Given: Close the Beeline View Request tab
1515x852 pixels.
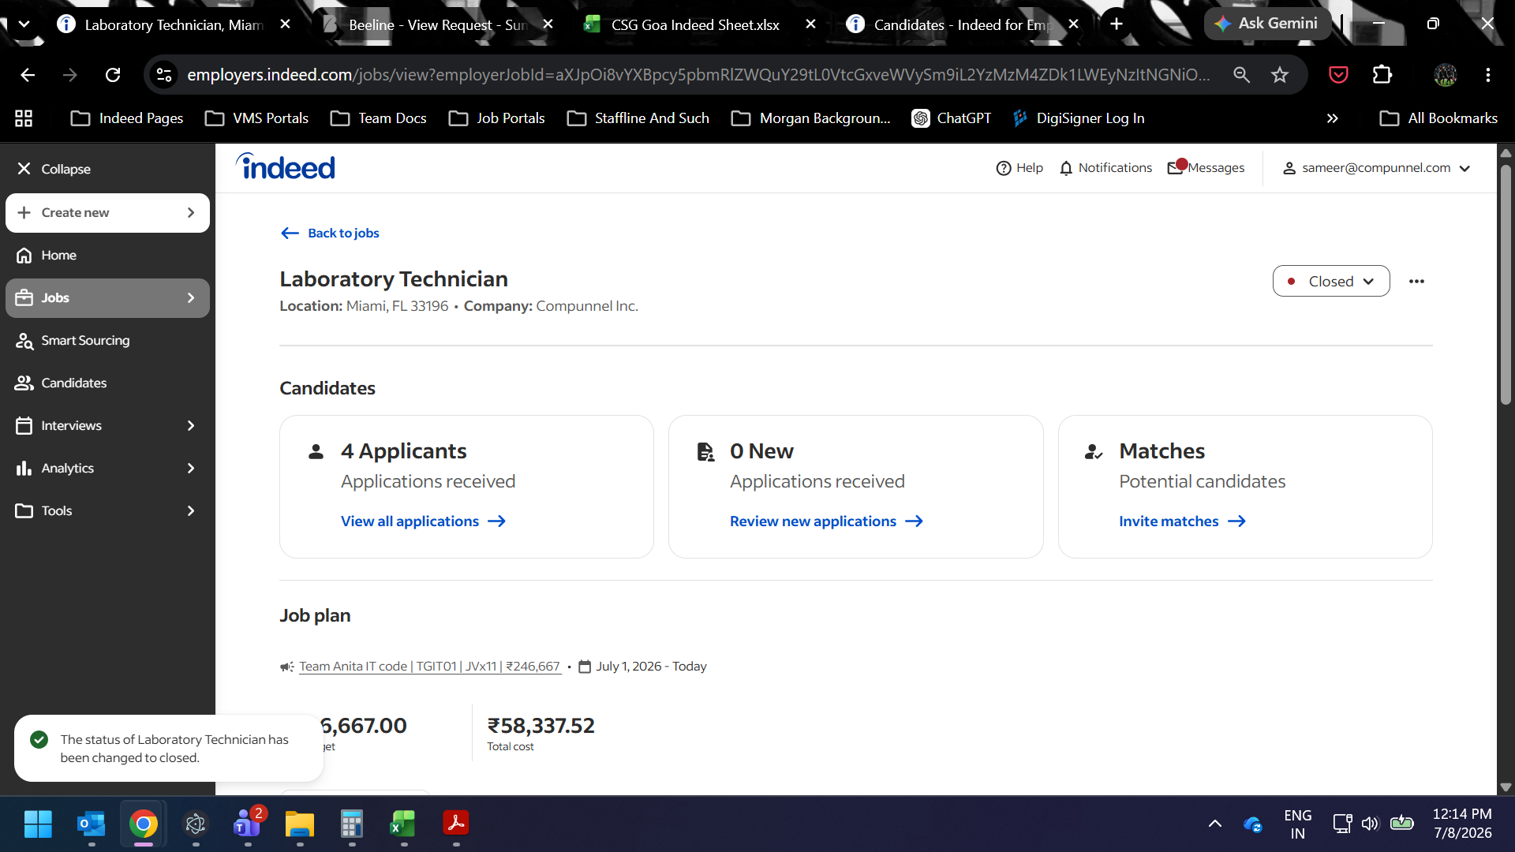Looking at the screenshot, I should [548, 24].
